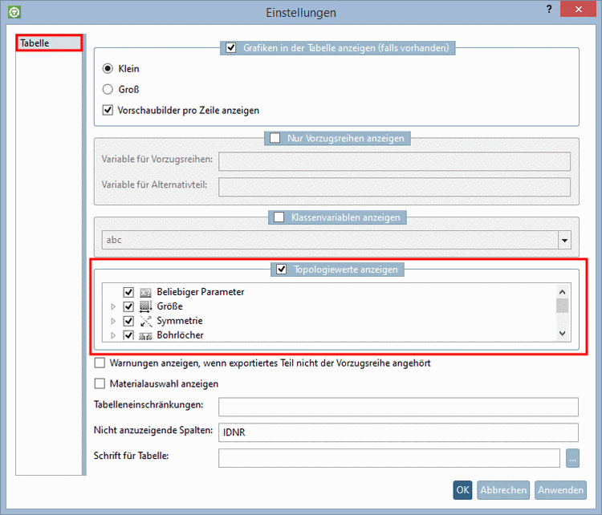The height and width of the screenshot is (515, 602).
Task: Click the application icon in title bar
Action: (14, 12)
